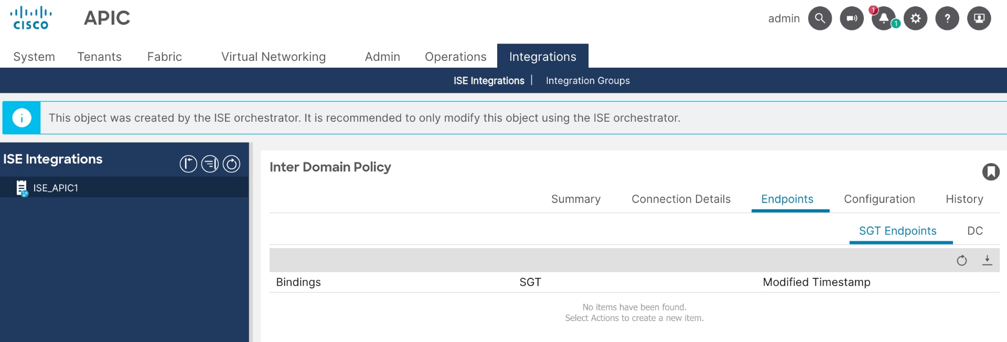Sort by the Modified Timestamp column header
Viewport: 1007px width, 342px height.
tap(817, 282)
